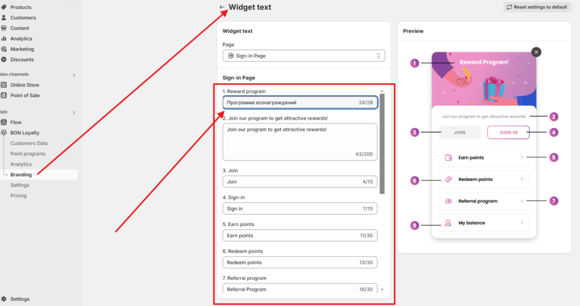Open BON Loyalty app icon
Screen dimensions: 580x306
4,133
